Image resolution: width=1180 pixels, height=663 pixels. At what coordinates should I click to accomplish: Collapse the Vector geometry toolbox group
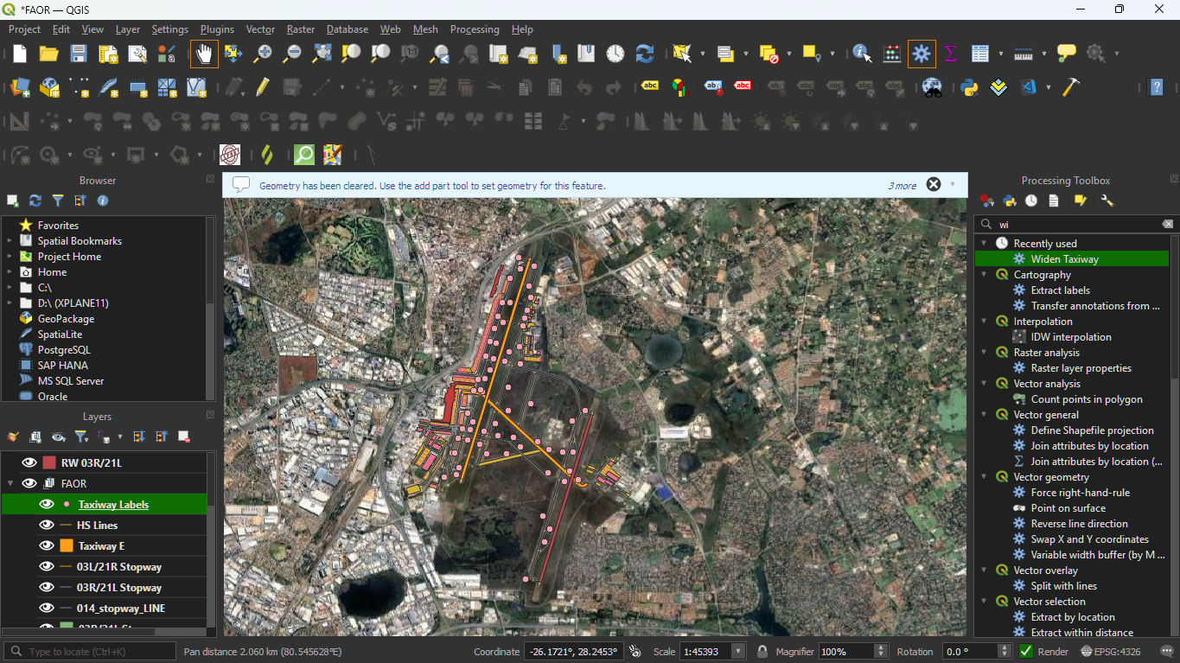point(984,477)
